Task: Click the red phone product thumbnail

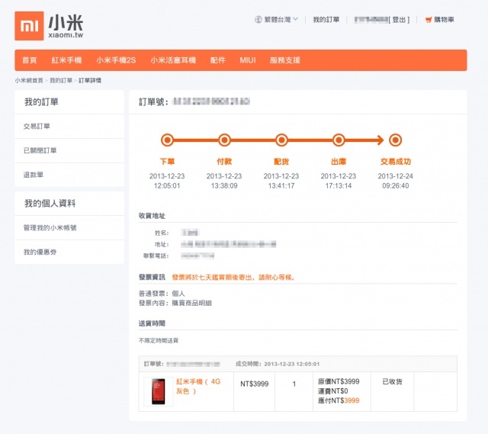Action: coord(159,391)
